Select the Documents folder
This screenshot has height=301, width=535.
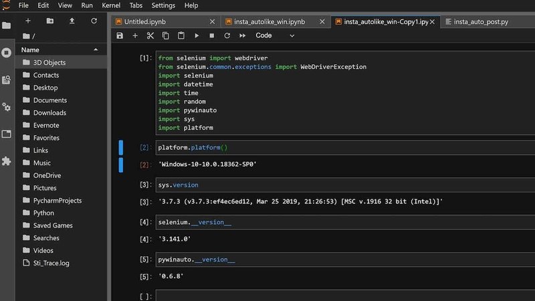pyautogui.click(x=61, y=100)
